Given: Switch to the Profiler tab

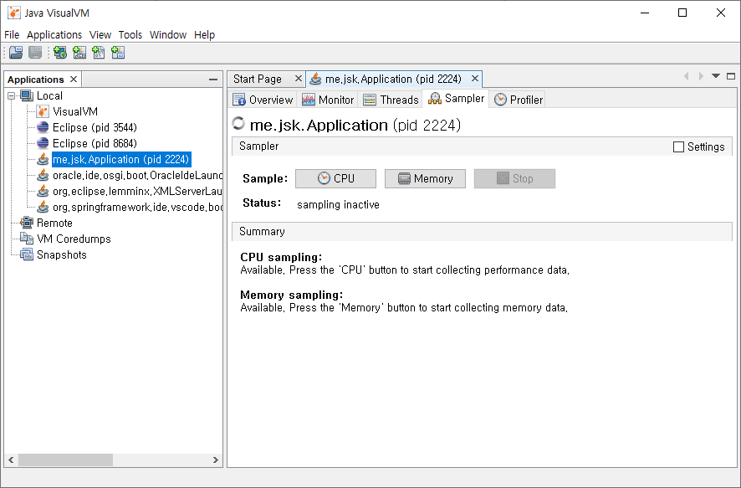Looking at the screenshot, I should [x=518, y=100].
